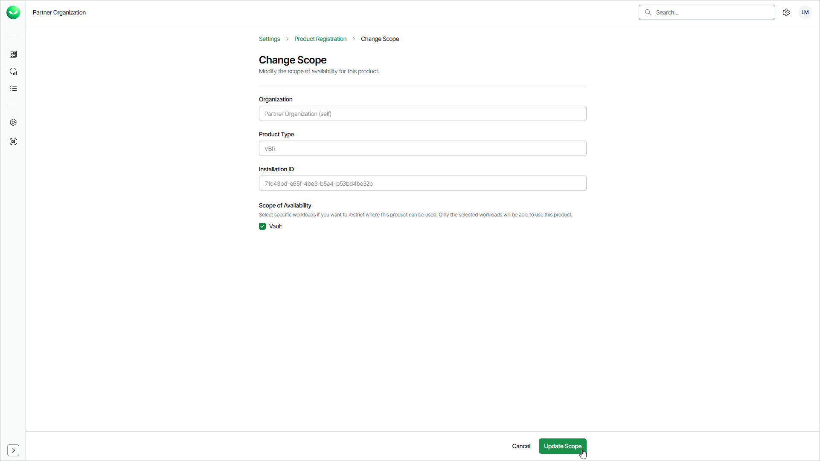Click Update Scope button
The height and width of the screenshot is (461, 820).
click(x=562, y=446)
